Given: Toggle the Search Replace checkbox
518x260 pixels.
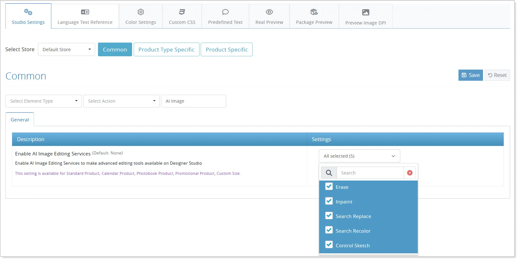Looking at the screenshot, I should [x=329, y=216].
